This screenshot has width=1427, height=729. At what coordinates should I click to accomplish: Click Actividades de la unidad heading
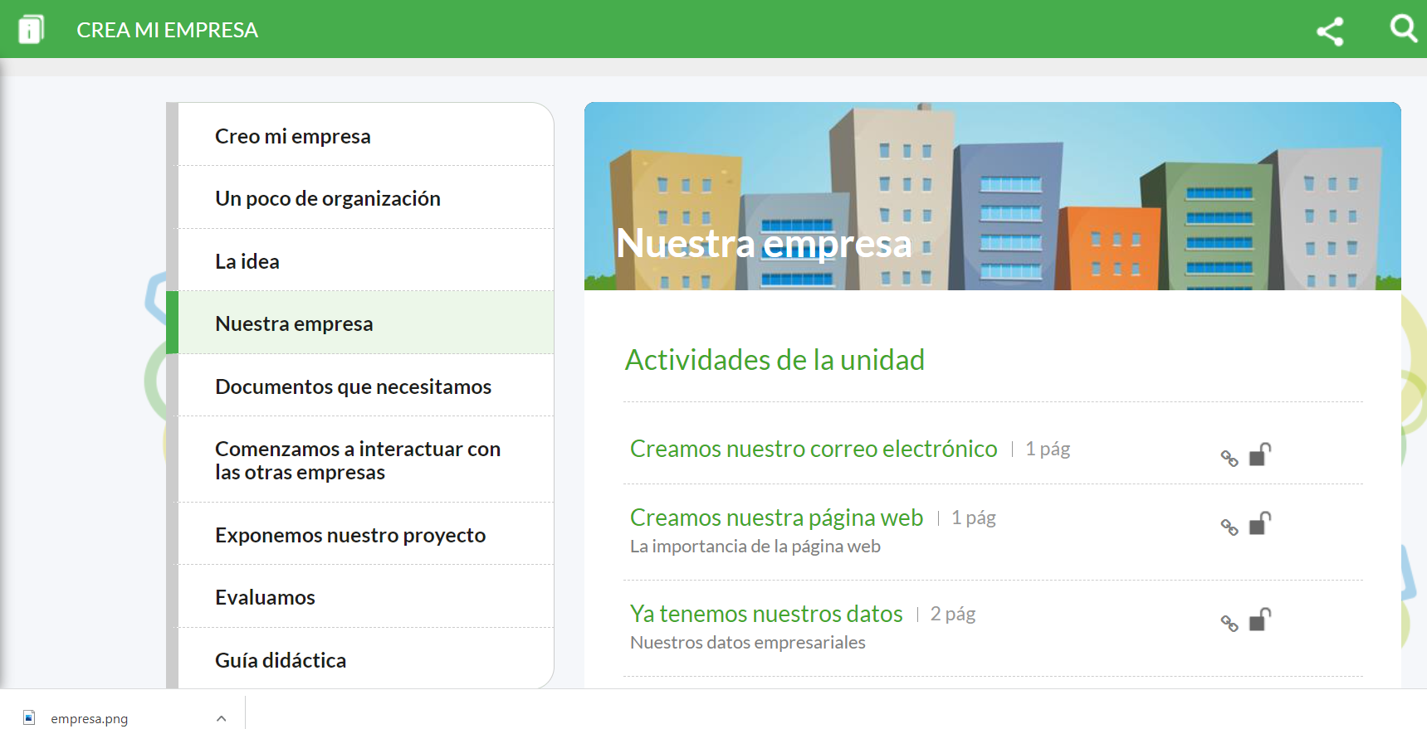pyautogui.click(x=775, y=360)
